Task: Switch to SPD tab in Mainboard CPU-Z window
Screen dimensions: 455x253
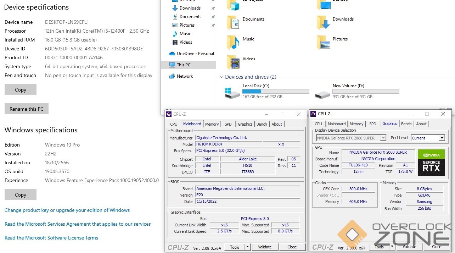Action: coord(228,124)
